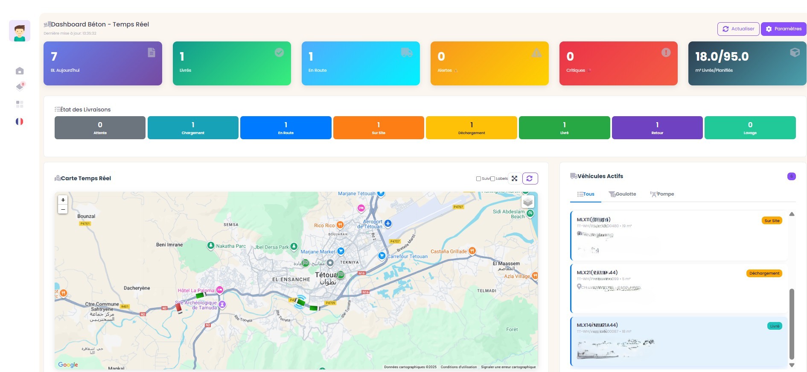Select the Pompe vehicles tab
The height and width of the screenshot is (372, 807).
click(x=662, y=194)
